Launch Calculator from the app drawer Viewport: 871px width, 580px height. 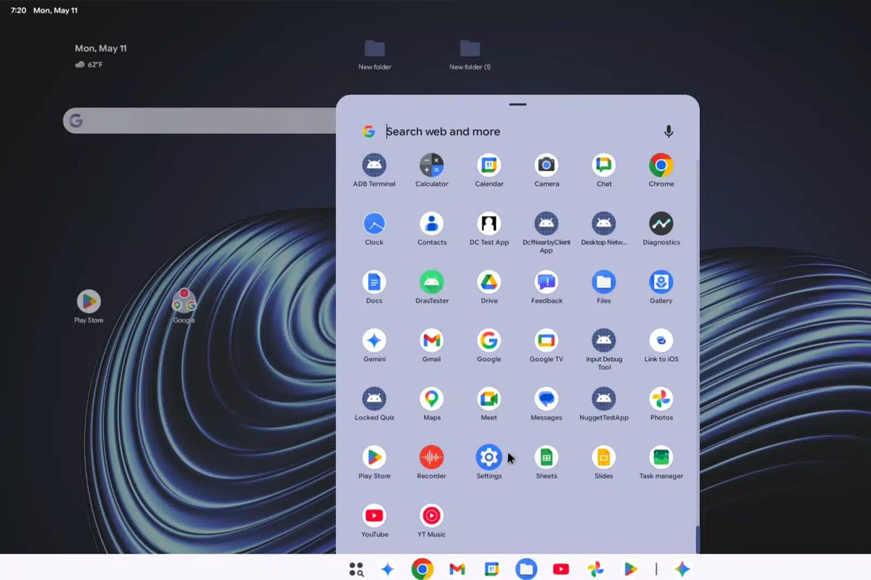[431, 165]
